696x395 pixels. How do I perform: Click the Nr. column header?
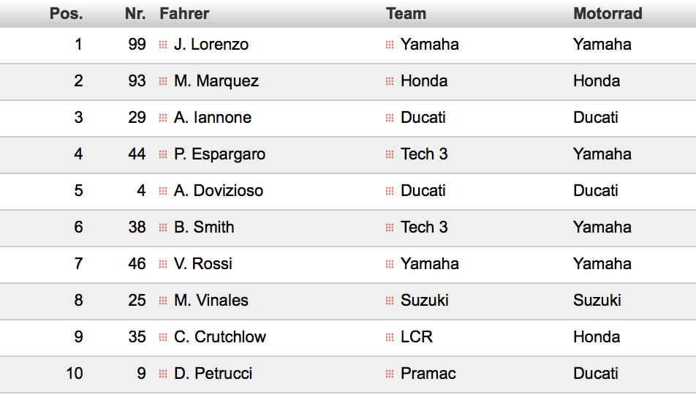[135, 14]
